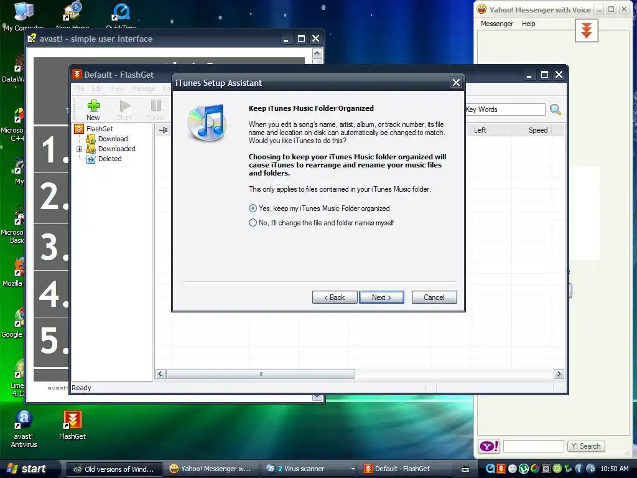Open the View menu in FlashGet
Screen dimensions: 637x478
117,88
